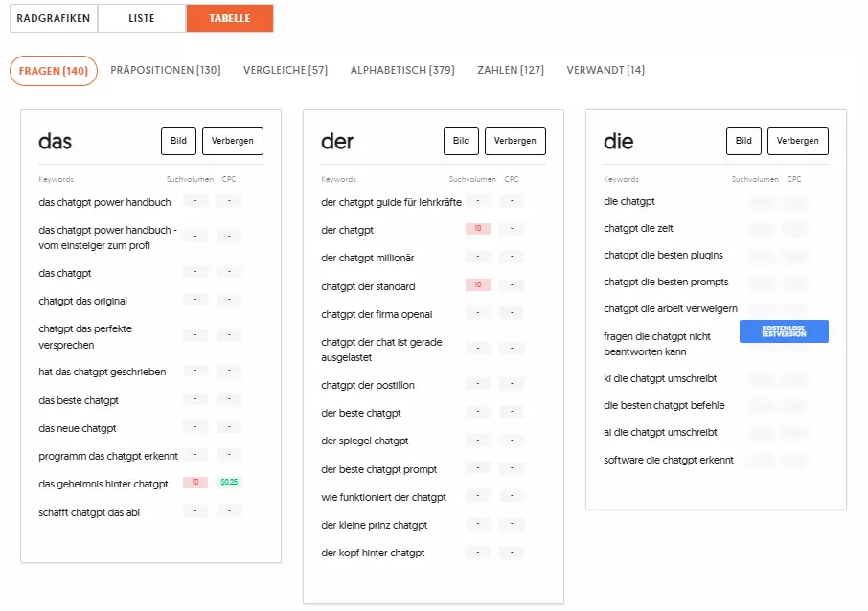Click Bild button in the der column
868x611 pixels.
461,140
